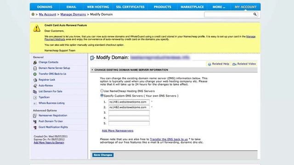Click empty nameserver field 5
This screenshot has width=294, height=165.
click(x=129, y=123)
